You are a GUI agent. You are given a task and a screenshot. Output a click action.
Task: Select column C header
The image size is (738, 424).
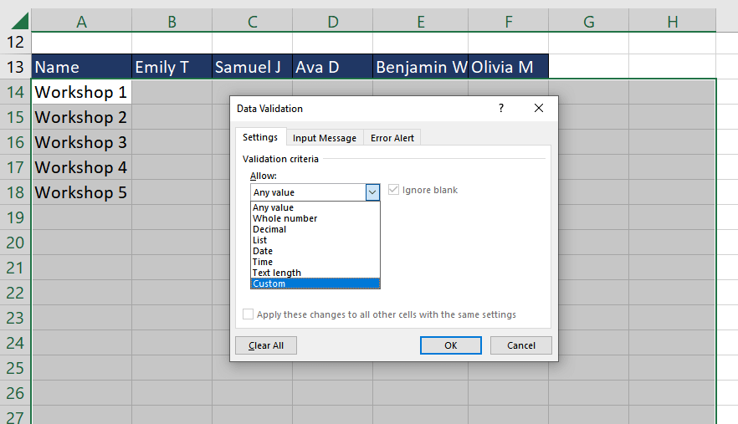pos(253,22)
